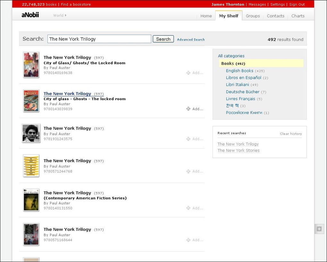
Task: Open yellow striped cover thumbnail, ISBN 9780571244768
Action: tap(31, 166)
